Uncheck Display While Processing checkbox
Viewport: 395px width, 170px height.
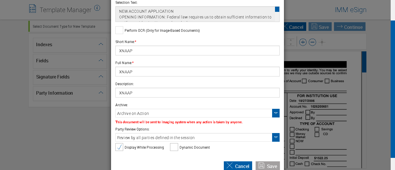[x=119, y=147]
